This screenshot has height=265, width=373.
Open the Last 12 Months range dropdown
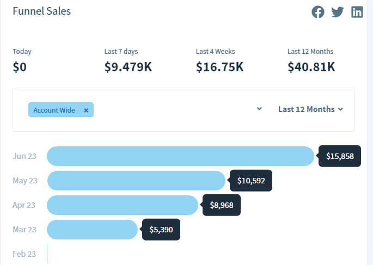[x=310, y=109]
